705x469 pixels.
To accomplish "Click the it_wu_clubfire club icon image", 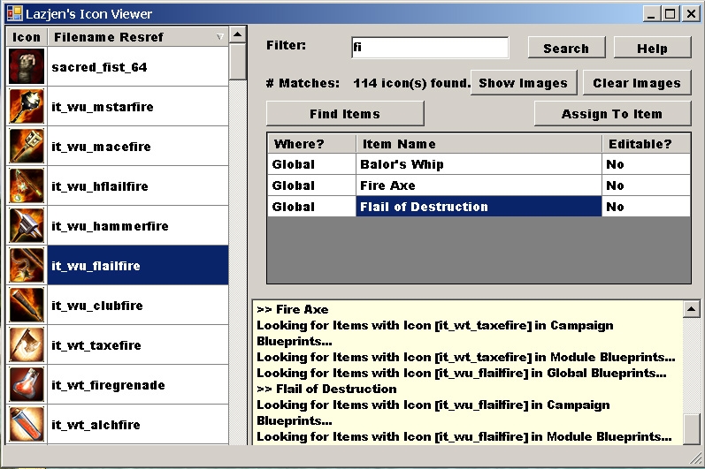I will [x=27, y=306].
